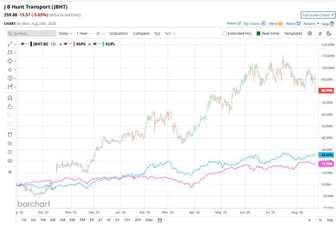Viewport: 336px width, 225px height.
Task: Click the Compare button
Action: pyautogui.click(x=141, y=33)
